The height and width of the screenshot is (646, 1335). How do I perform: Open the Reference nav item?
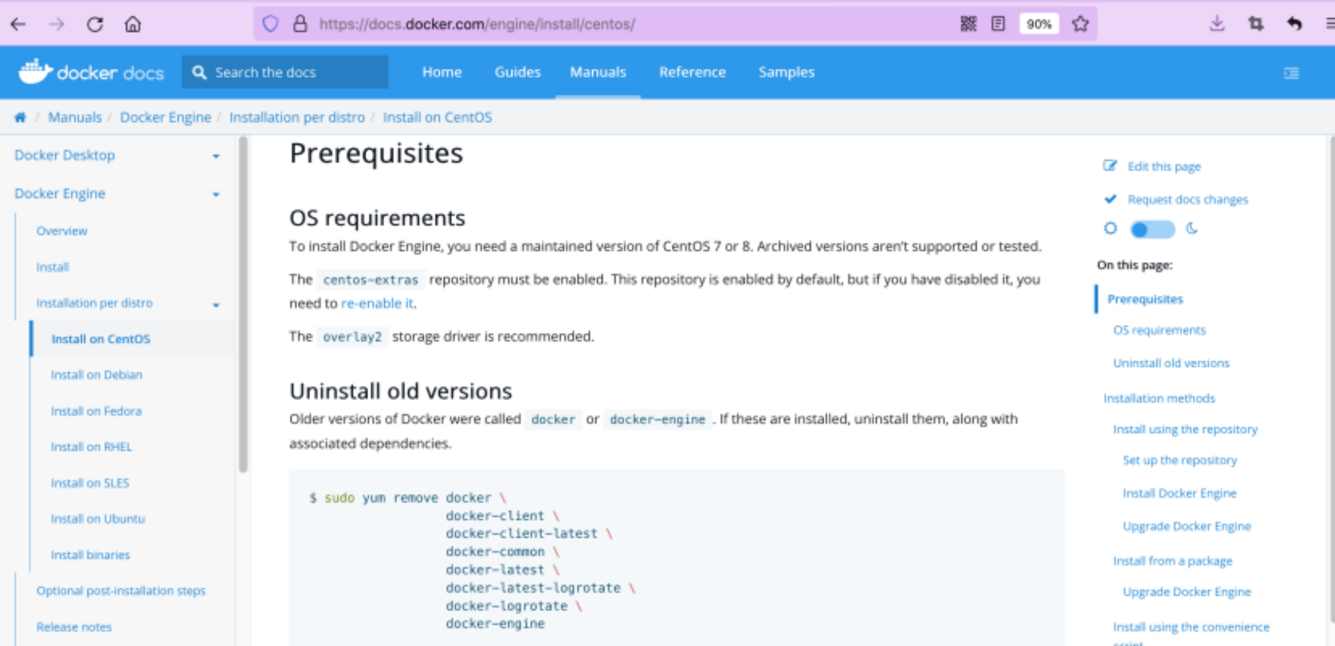[x=692, y=72]
